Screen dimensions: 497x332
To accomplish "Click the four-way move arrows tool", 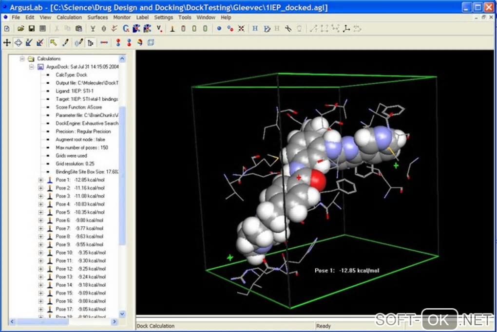I will 7,42.
